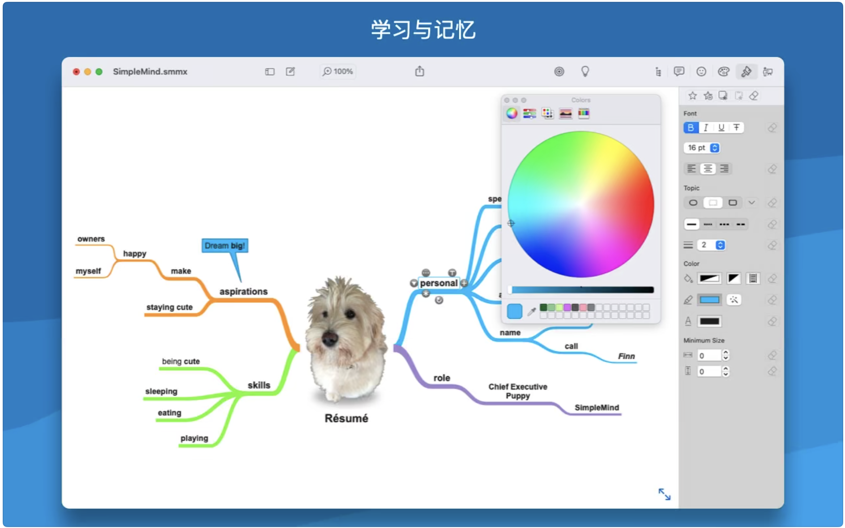
Task: Toggle bold formatting in the Font section
Action: coord(690,128)
